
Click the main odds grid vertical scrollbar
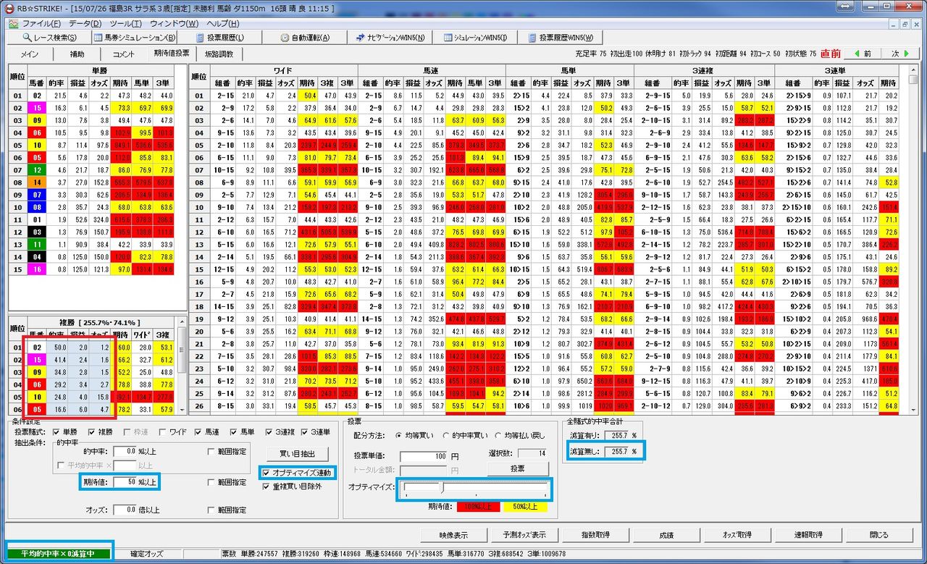pyautogui.click(x=913, y=240)
